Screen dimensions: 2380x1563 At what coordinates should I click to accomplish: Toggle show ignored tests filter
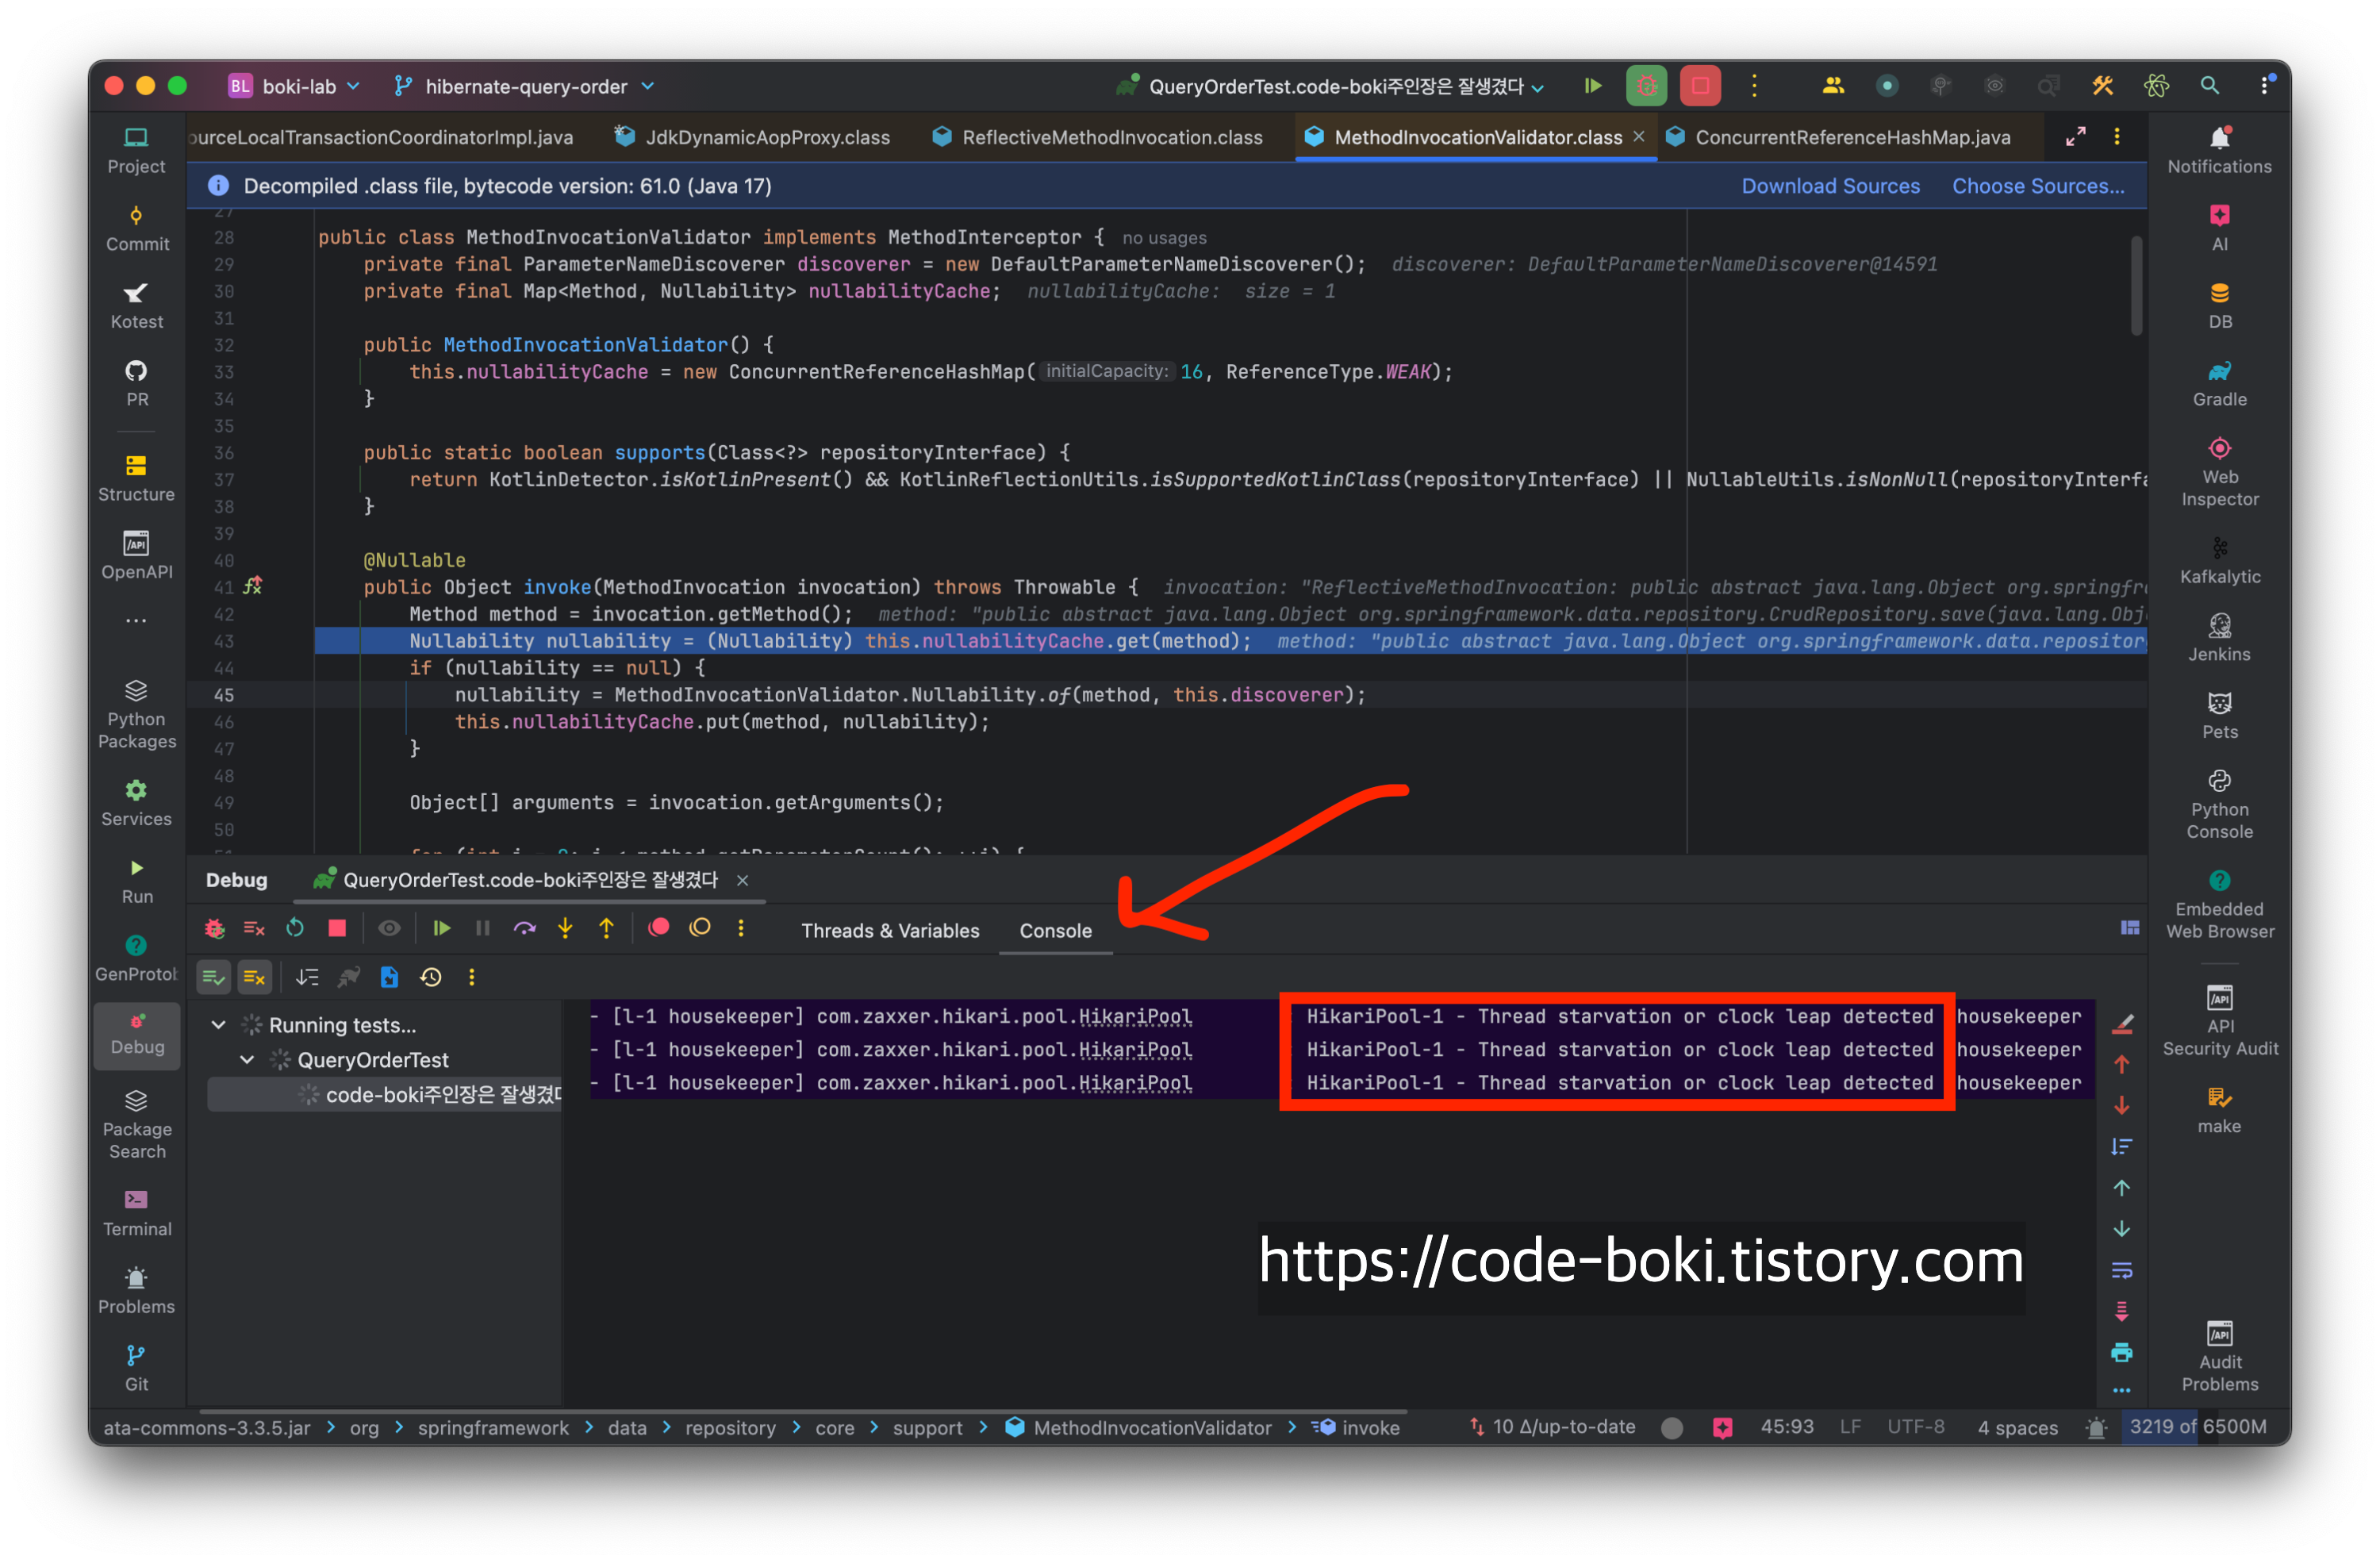click(255, 978)
